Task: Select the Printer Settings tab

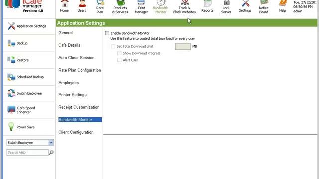Action: (x=72, y=95)
